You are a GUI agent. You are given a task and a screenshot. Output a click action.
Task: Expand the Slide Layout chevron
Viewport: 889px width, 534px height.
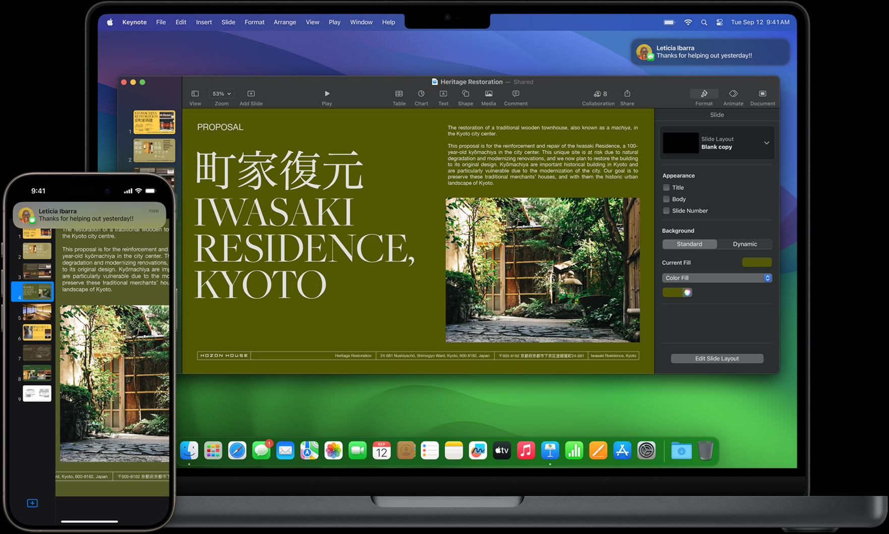point(766,143)
